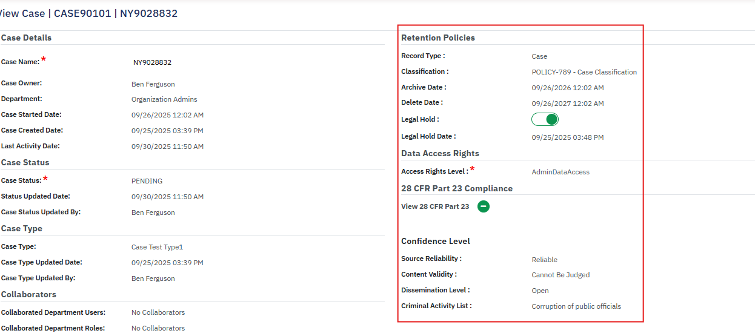
Task: Click the Case Details section heading
Action: (x=26, y=38)
